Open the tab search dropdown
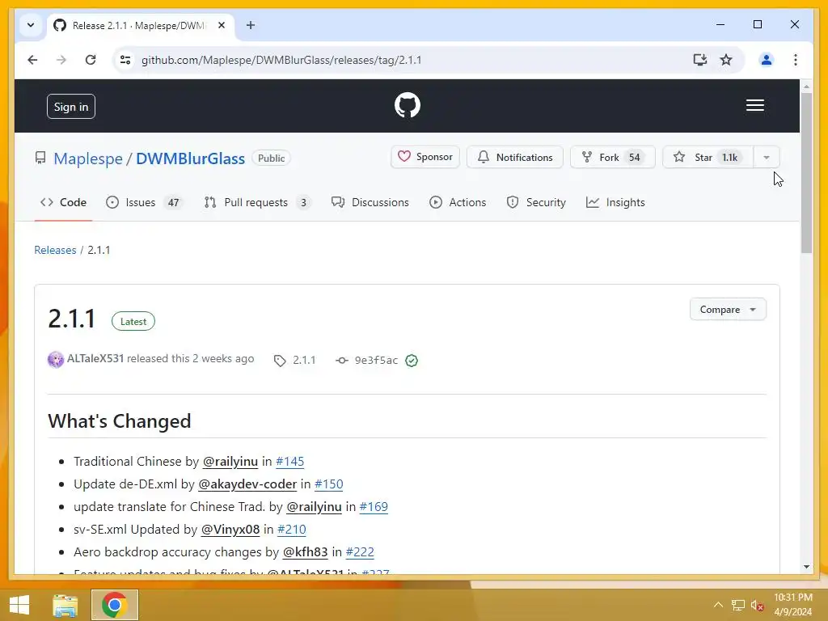 tap(31, 25)
